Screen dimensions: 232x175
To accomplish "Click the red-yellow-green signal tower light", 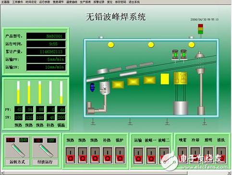I will coord(200,29).
